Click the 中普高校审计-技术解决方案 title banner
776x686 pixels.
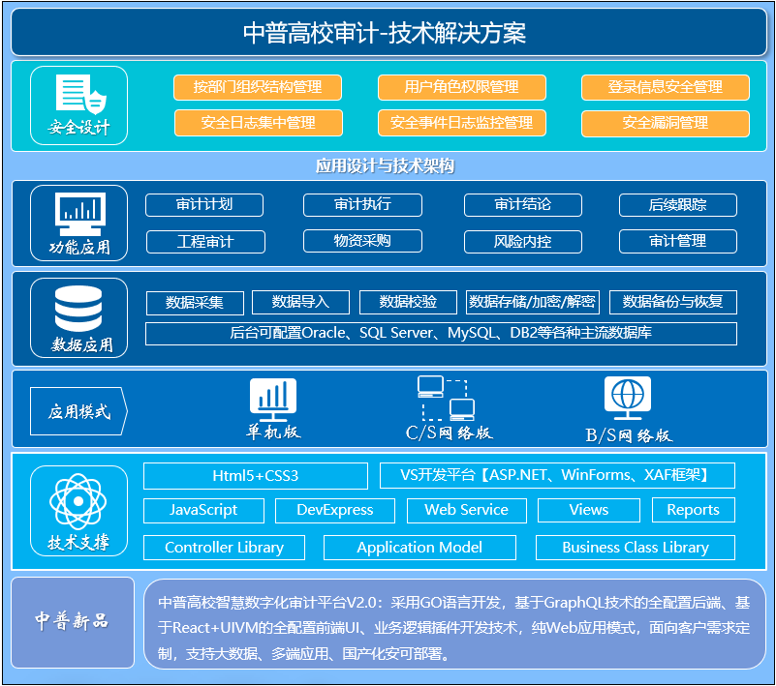pyautogui.click(x=389, y=32)
